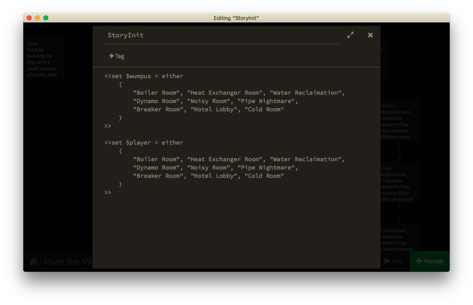
Task: Click the yellow macOS minimize traffic light
Action: click(37, 18)
